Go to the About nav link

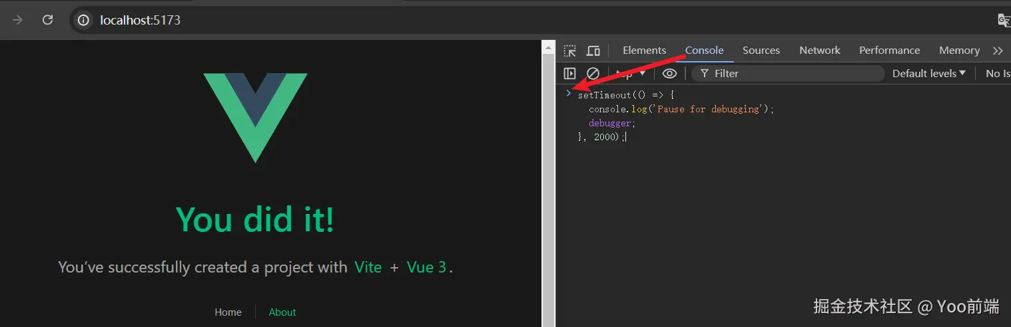tap(282, 312)
